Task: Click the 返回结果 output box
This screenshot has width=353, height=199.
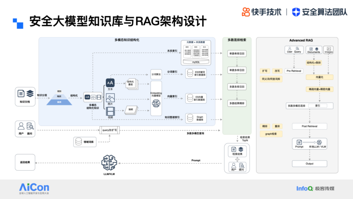Action: point(25,162)
